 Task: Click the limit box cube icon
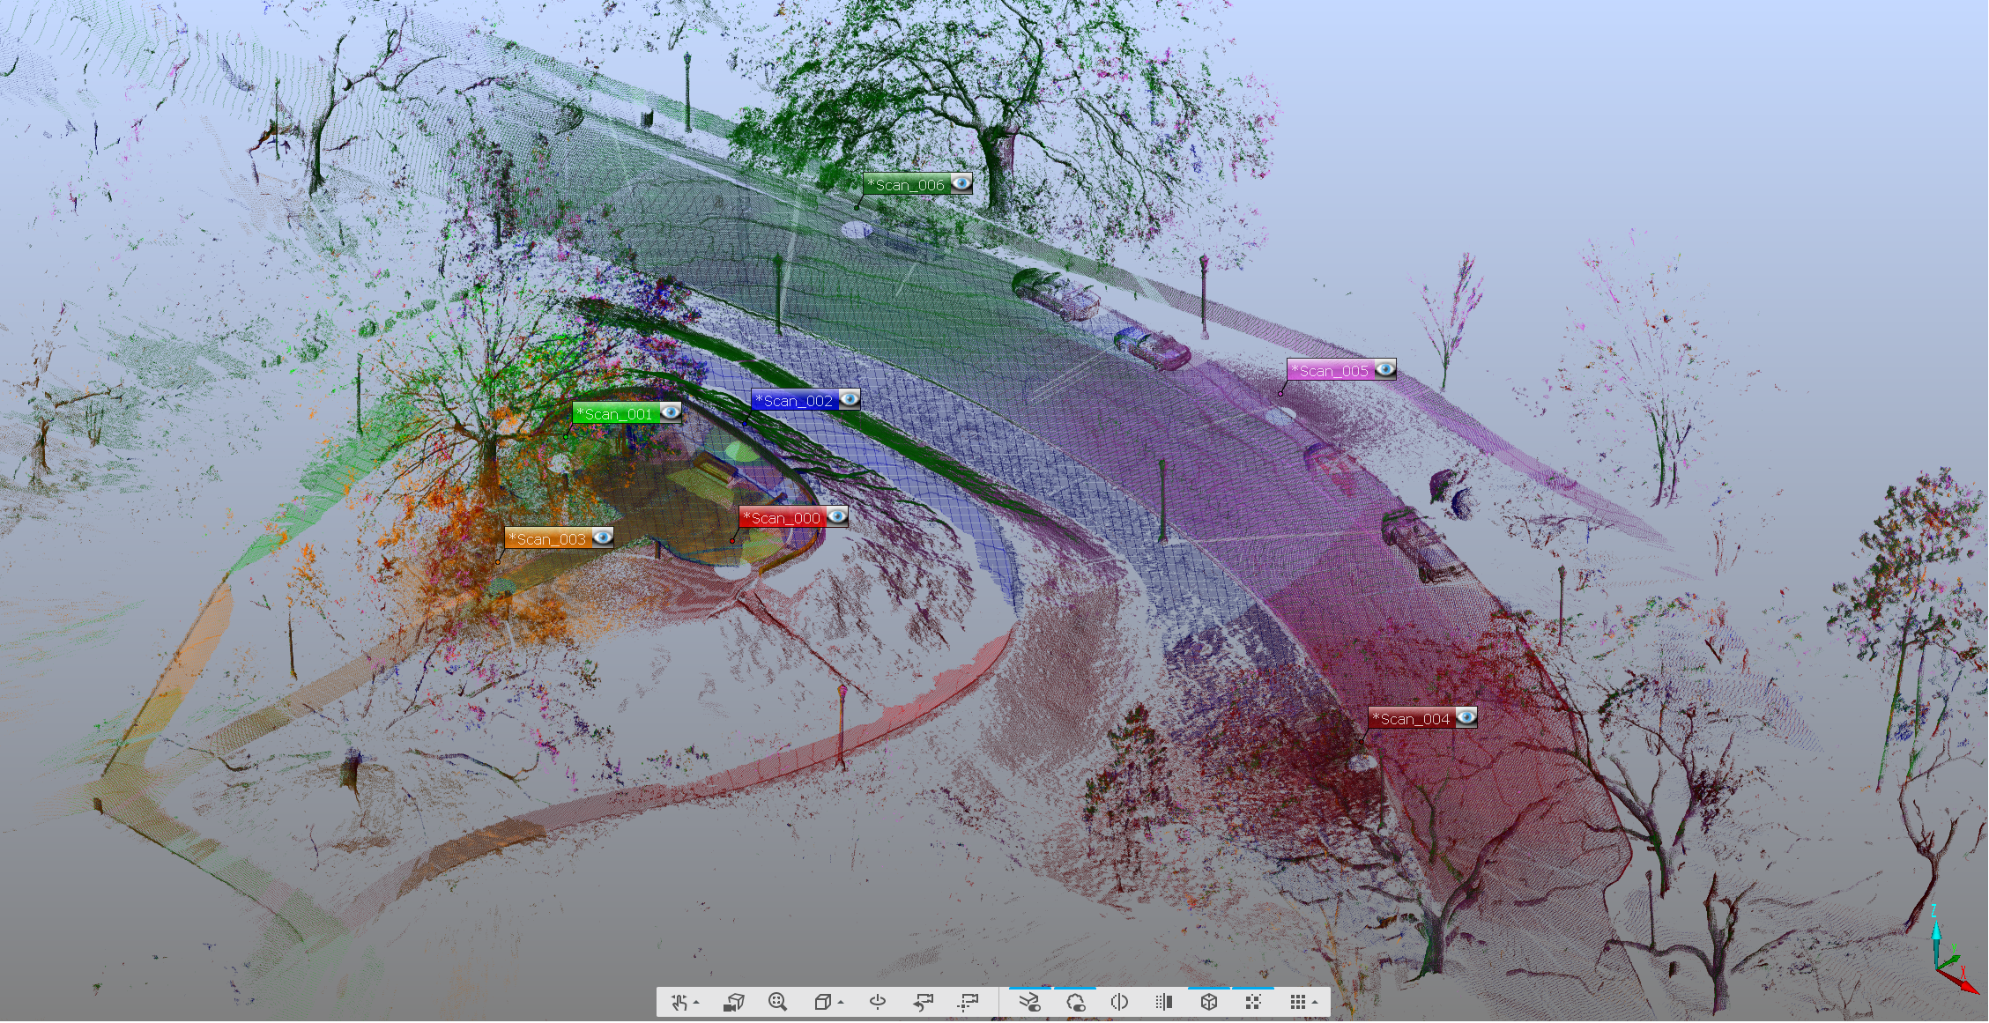[1209, 1002]
